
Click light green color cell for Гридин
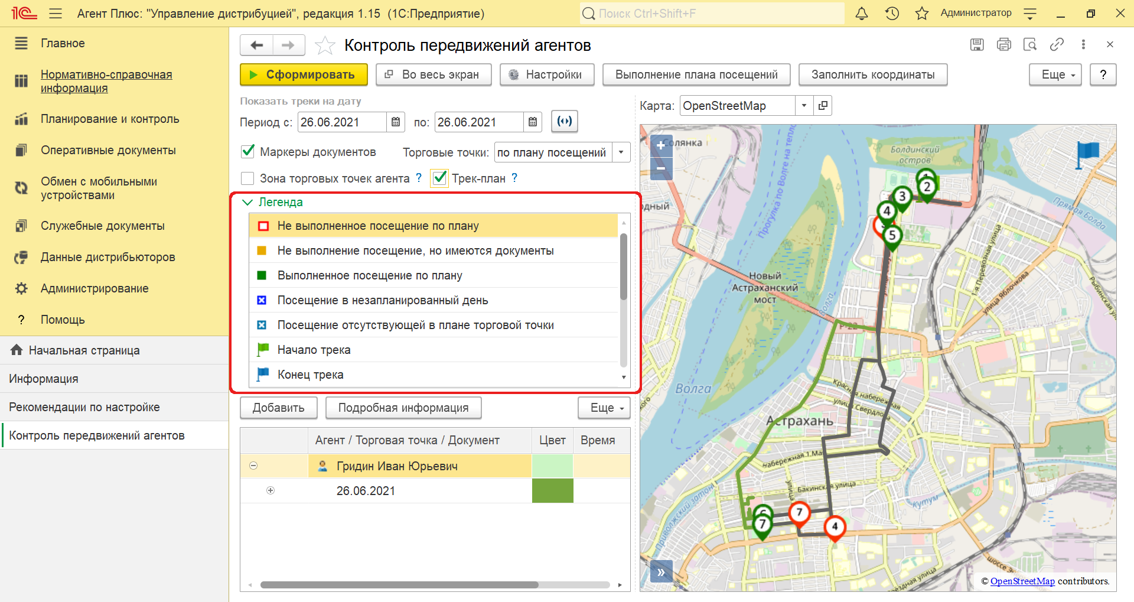pyautogui.click(x=552, y=466)
